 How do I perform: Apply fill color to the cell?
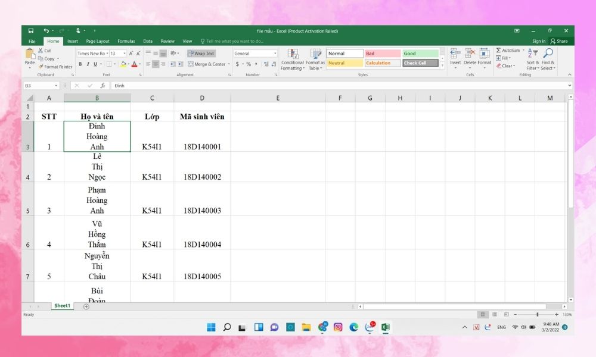coord(123,64)
